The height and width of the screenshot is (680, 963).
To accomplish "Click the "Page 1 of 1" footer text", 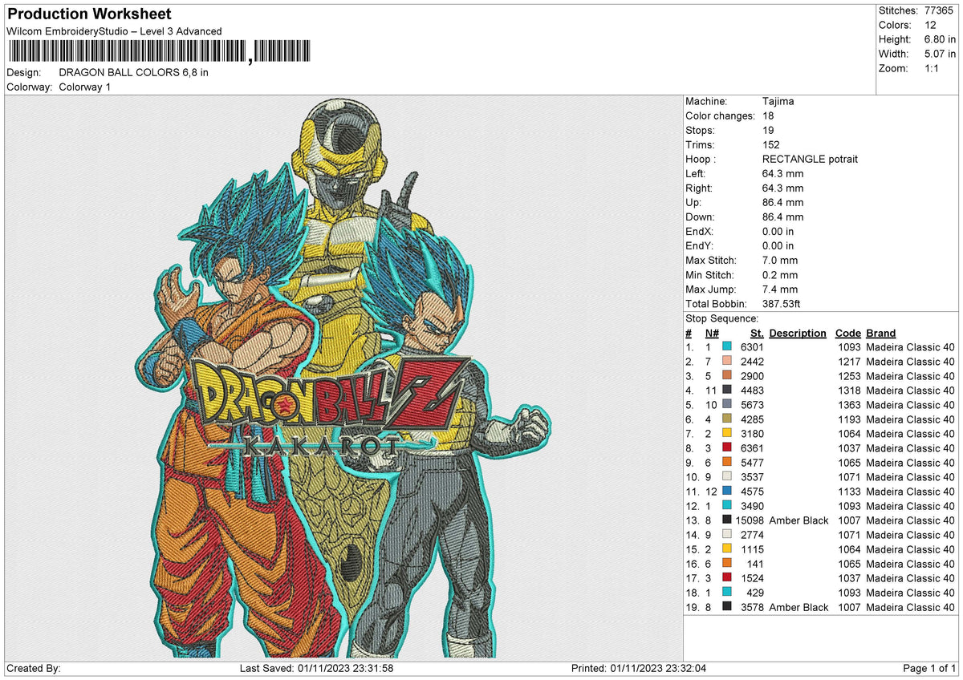I will pos(929,669).
